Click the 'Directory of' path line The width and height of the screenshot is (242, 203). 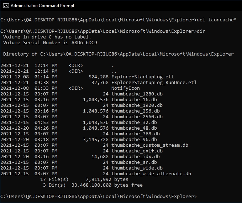pyautogui.click(x=118, y=54)
